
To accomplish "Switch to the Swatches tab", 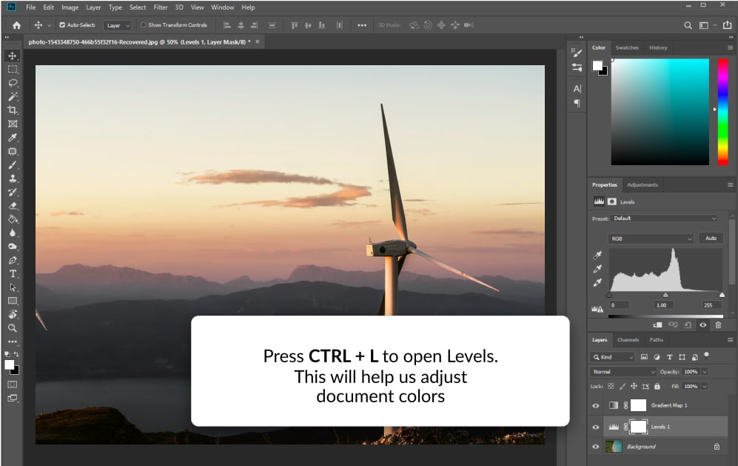I will point(627,47).
